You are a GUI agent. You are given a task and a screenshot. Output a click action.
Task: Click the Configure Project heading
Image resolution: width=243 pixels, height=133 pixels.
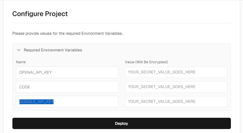pos(40,14)
